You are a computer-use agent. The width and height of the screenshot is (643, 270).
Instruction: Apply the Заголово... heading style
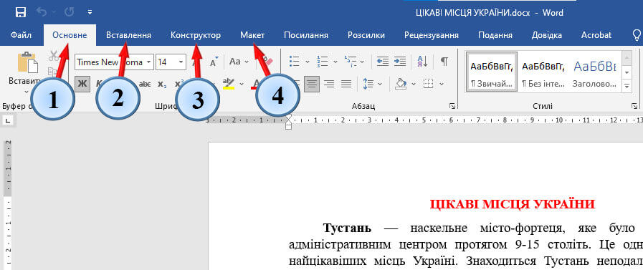point(594,72)
